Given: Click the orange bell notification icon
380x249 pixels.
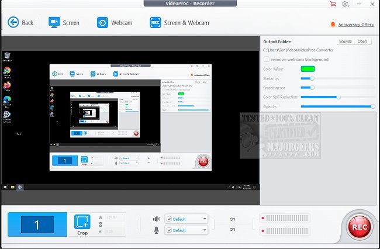Looking at the screenshot, I should click(x=333, y=25).
